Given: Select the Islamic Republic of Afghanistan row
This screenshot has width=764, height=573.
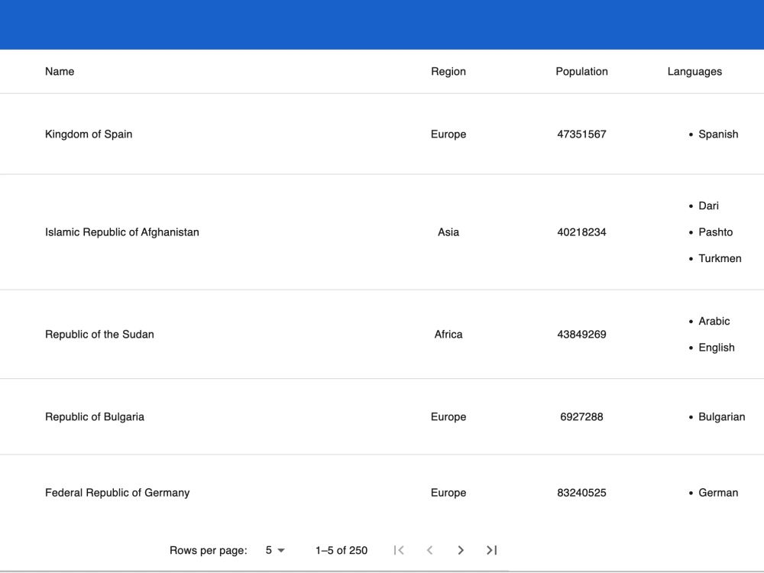Looking at the screenshot, I should 229,231.
